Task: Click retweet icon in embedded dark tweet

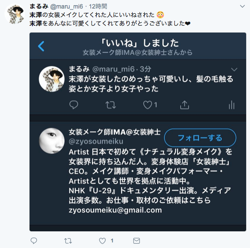Action: tap(110, 105)
